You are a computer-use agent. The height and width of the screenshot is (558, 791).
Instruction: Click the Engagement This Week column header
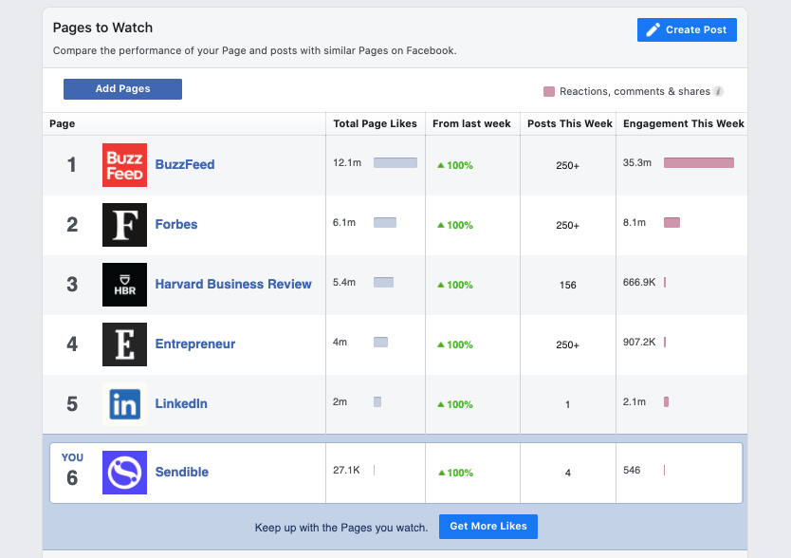coord(684,123)
